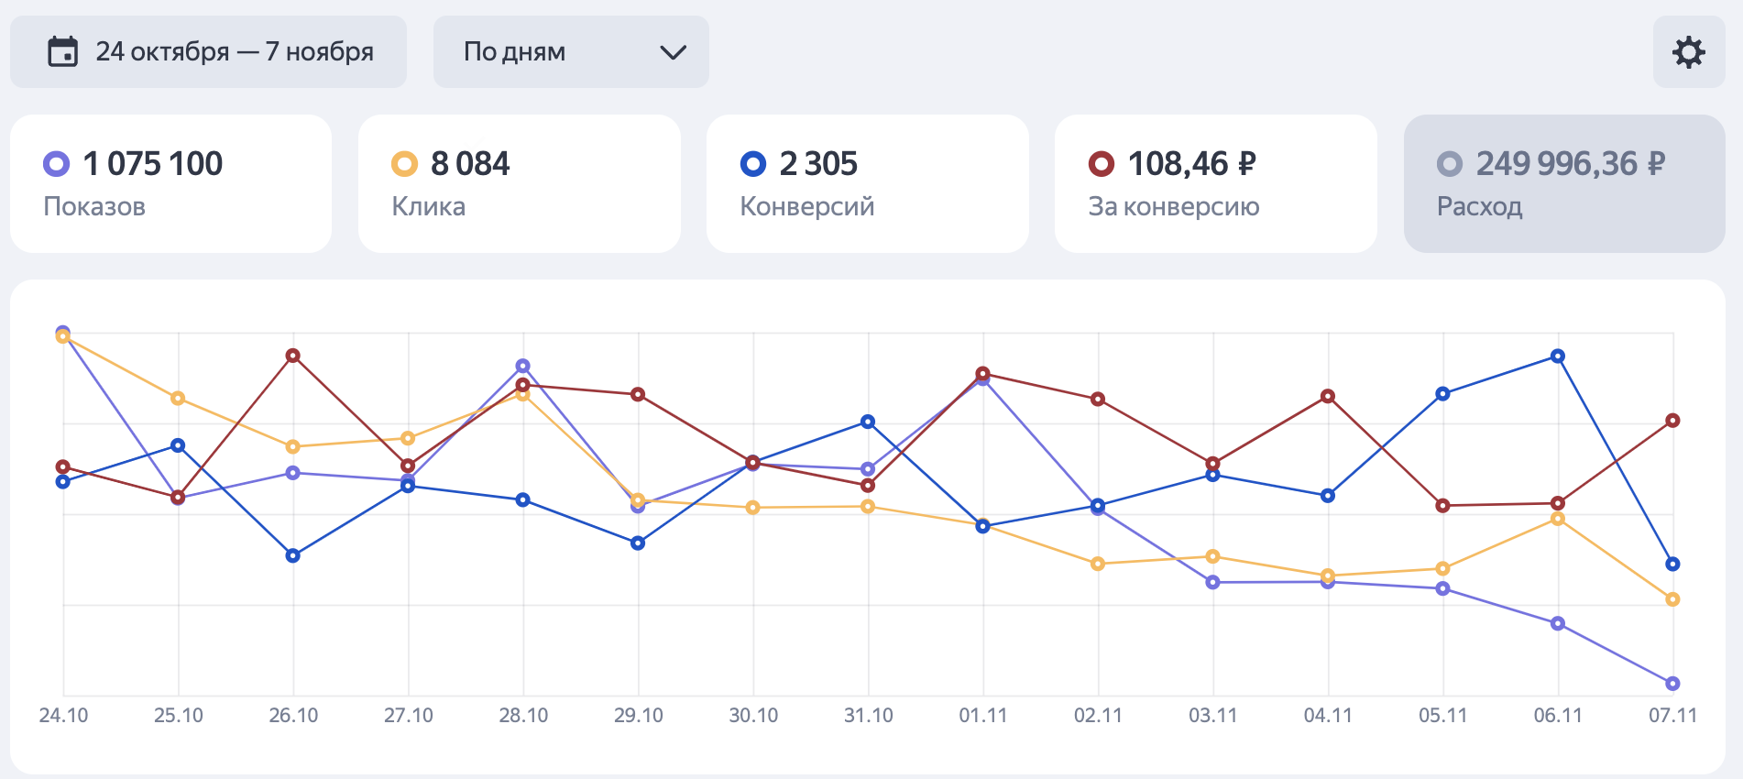Click the Показов label
Screen dimensions: 1743x779
point(94,207)
